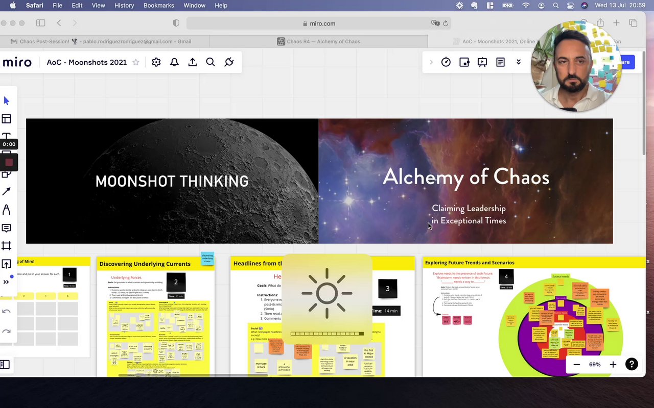
Task: Select the frame tool
Action: click(x=7, y=246)
